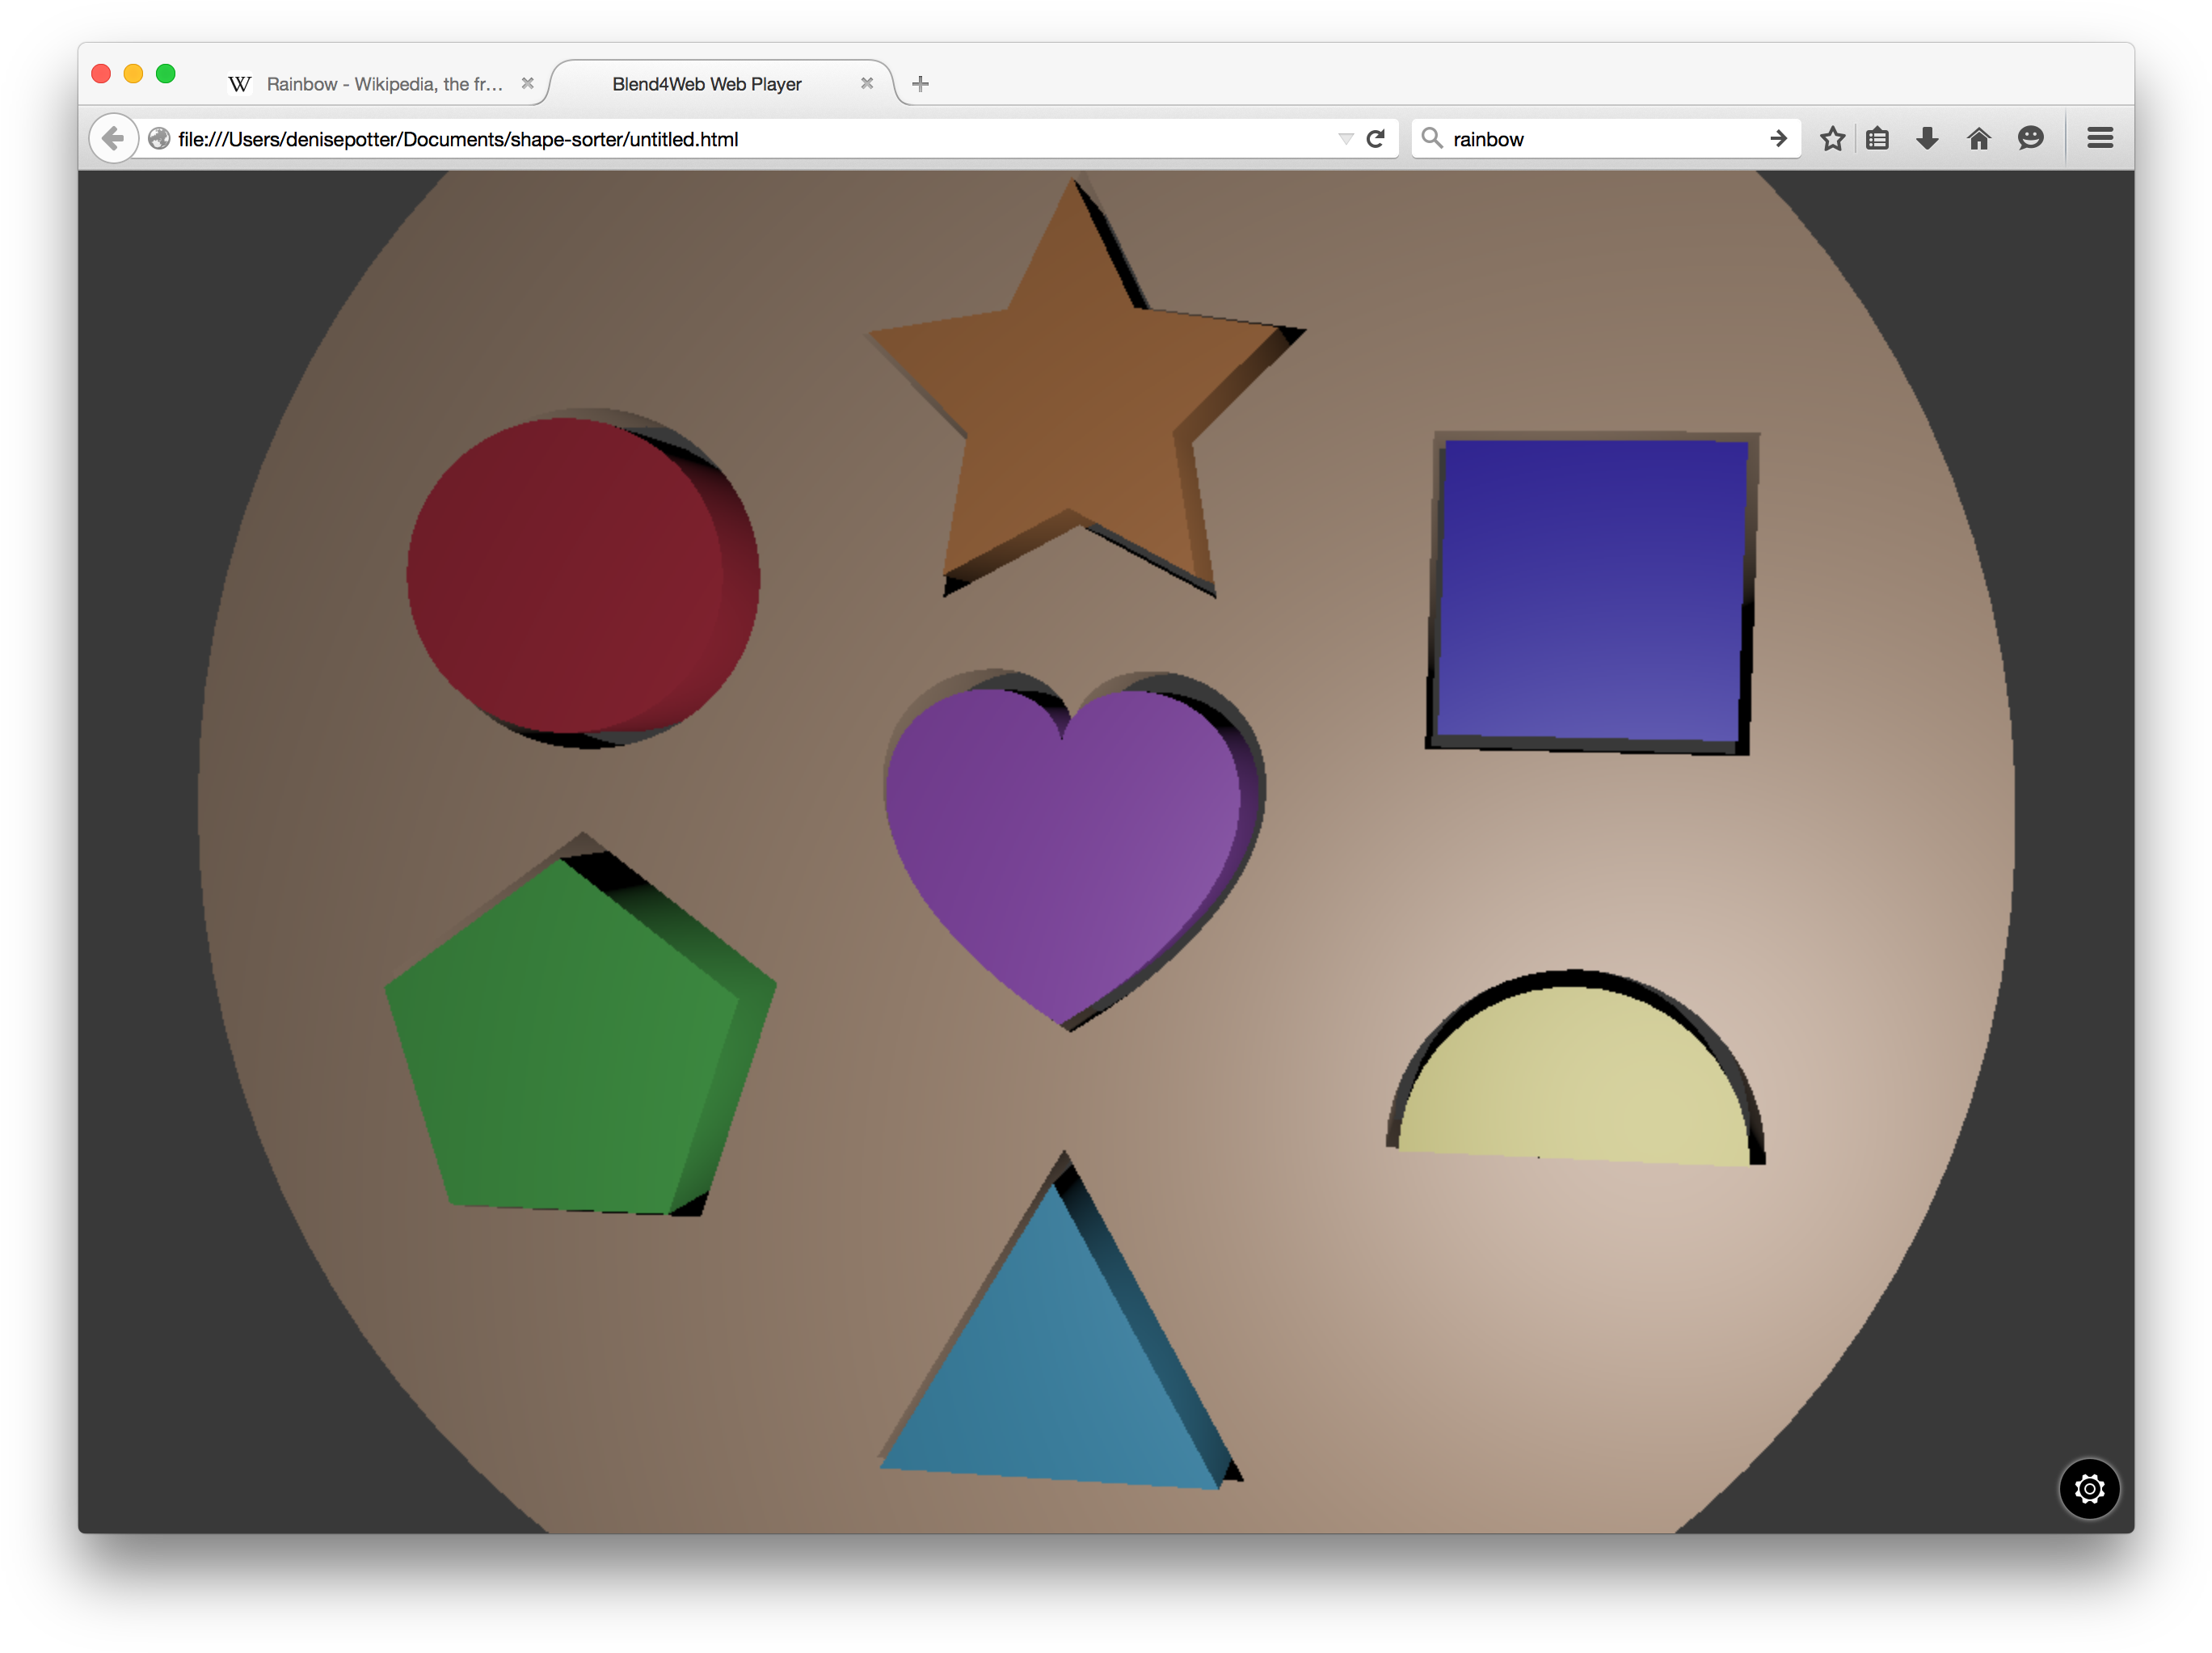The image size is (2212, 1653).
Task: Click the back navigation arrow
Action: click(113, 139)
